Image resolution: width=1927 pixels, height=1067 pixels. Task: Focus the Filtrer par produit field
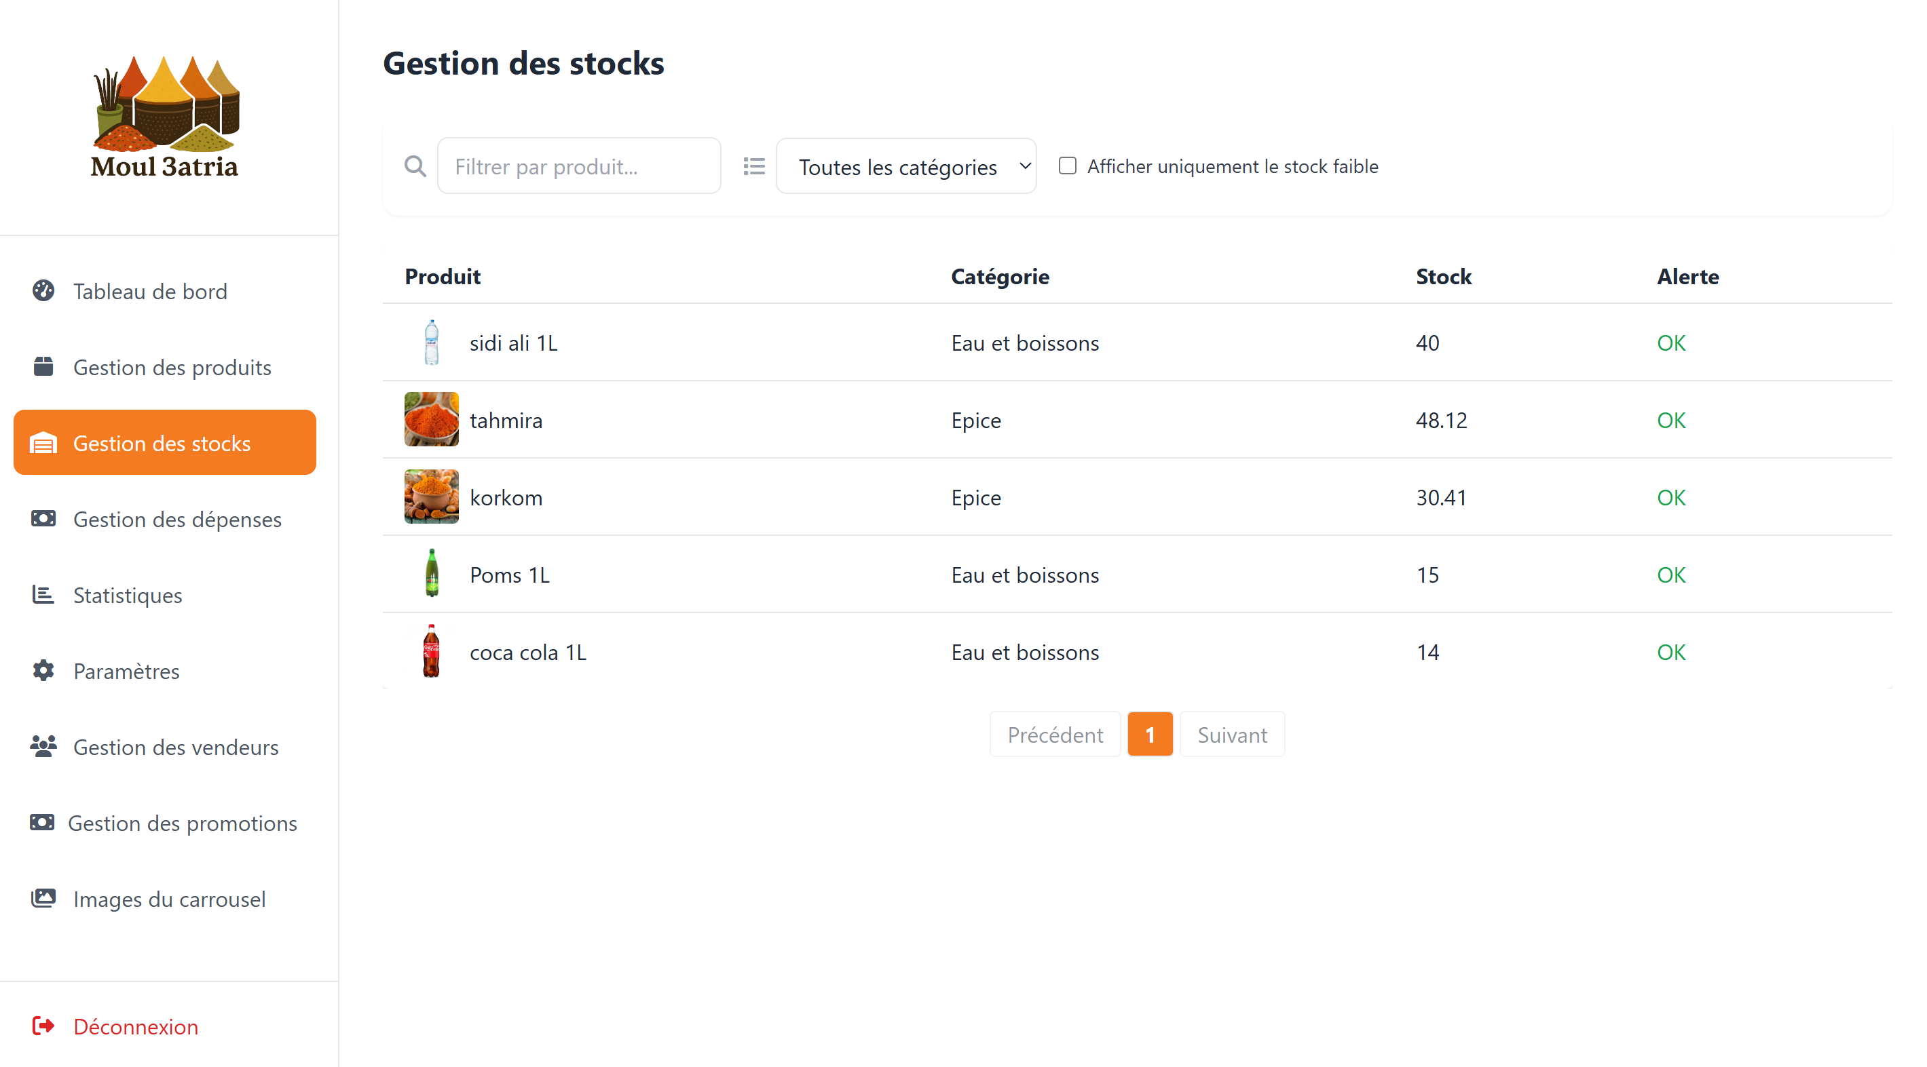579,166
